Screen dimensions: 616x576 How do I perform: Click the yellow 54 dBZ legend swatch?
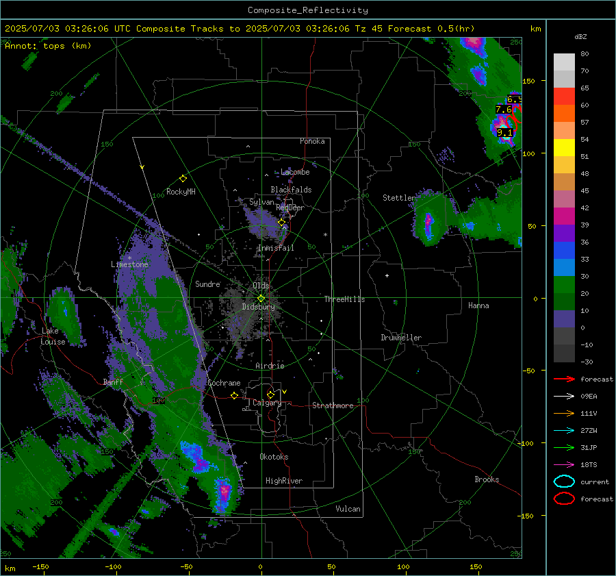point(564,147)
